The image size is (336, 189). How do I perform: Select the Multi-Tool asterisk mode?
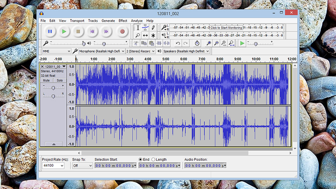(153, 35)
